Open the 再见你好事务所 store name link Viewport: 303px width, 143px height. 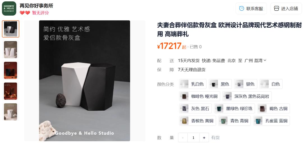click(x=36, y=6)
